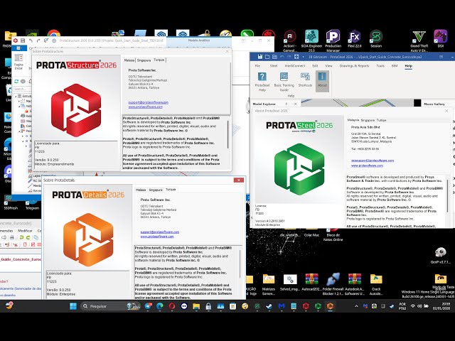This screenshot has width=455, height=341.
Task: Open the Bloco de Notas Online desktop shortcut
Action: pos(333,235)
